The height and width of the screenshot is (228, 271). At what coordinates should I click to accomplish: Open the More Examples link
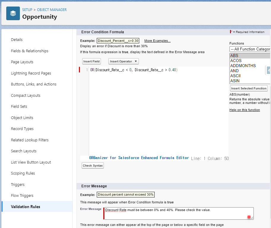(x=157, y=41)
